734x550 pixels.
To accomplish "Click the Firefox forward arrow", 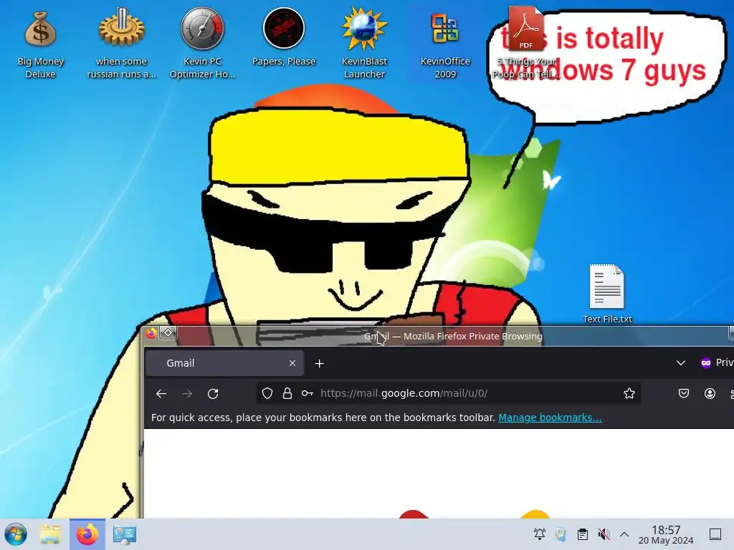I will click(x=187, y=394).
